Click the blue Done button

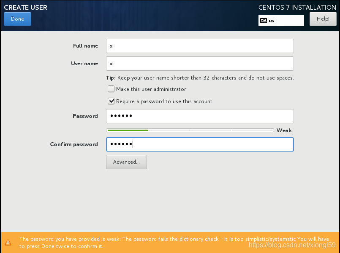click(17, 19)
